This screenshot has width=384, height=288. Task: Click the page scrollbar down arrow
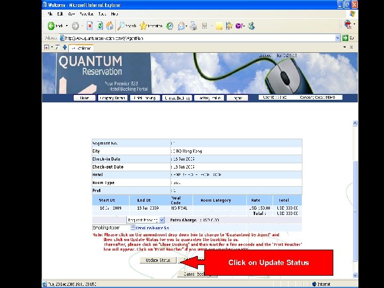click(x=355, y=276)
